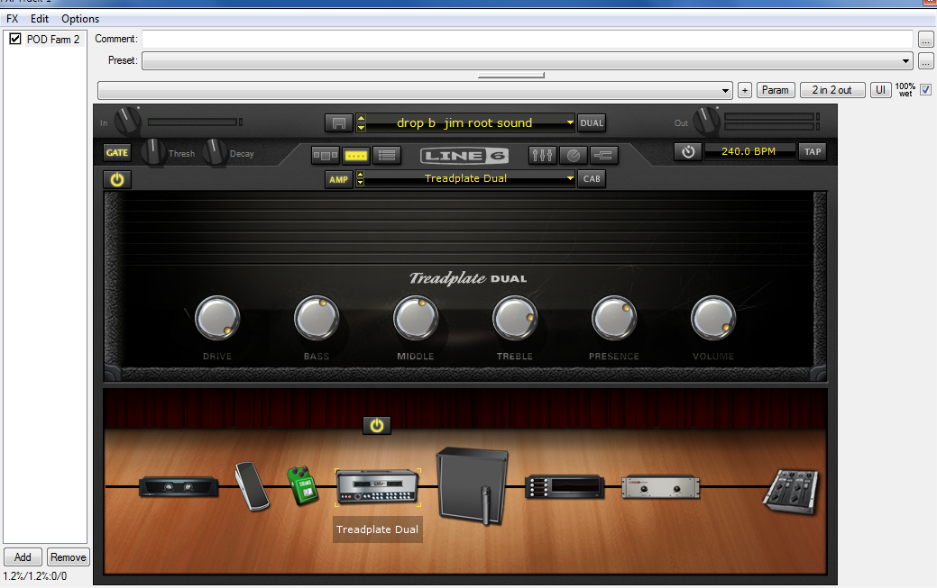This screenshot has height=588, width=937.
Task: Select the noise gate rack unit in signal chain
Action: [x=178, y=487]
